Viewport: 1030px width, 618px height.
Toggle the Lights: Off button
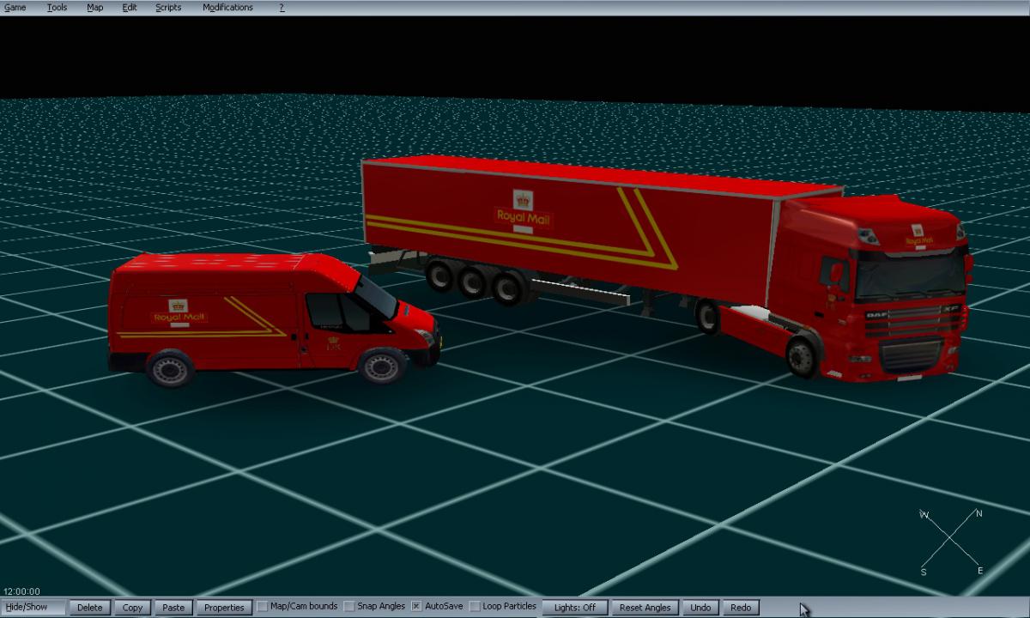[x=575, y=608]
